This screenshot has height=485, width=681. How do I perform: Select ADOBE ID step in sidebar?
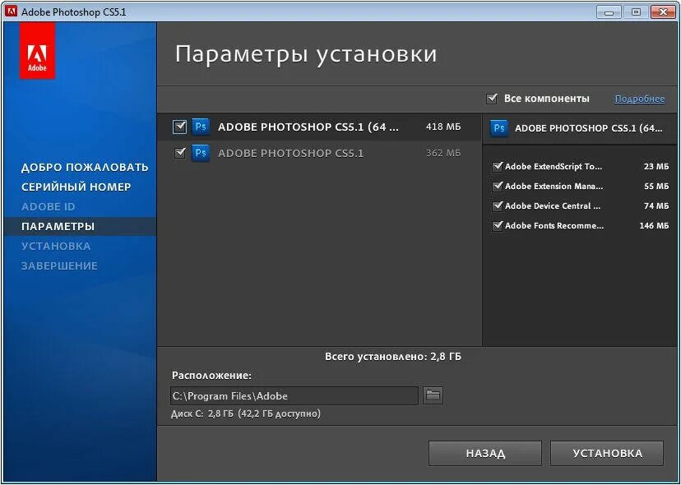[x=49, y=206]
